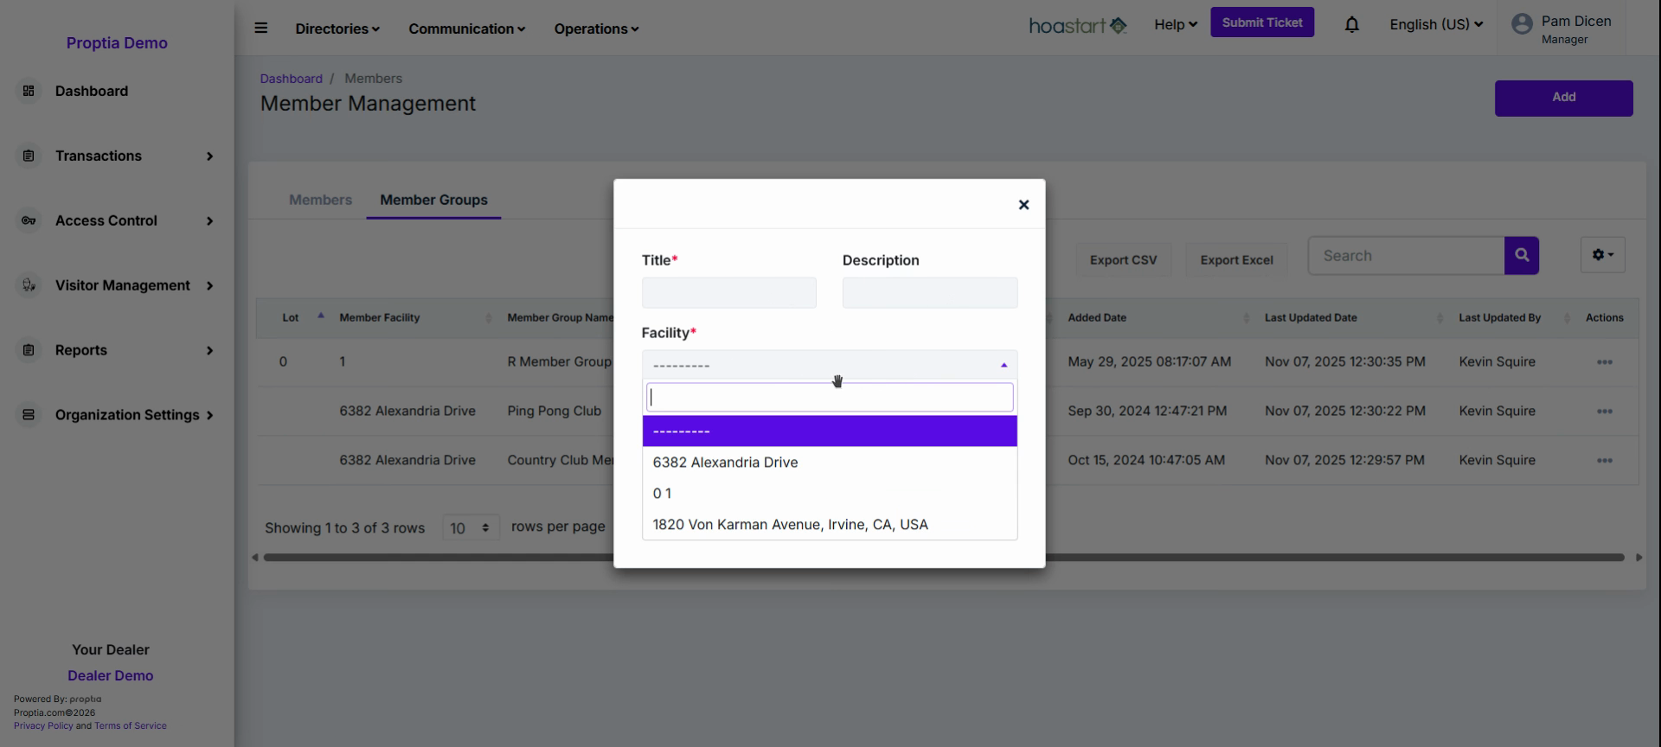Click Export Excel button
The height and width of the screenshot is (747, 1661).
tap(1236, 259)
